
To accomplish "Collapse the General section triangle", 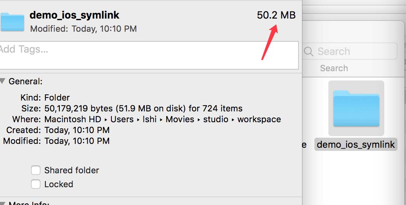I will click(3, 81).
